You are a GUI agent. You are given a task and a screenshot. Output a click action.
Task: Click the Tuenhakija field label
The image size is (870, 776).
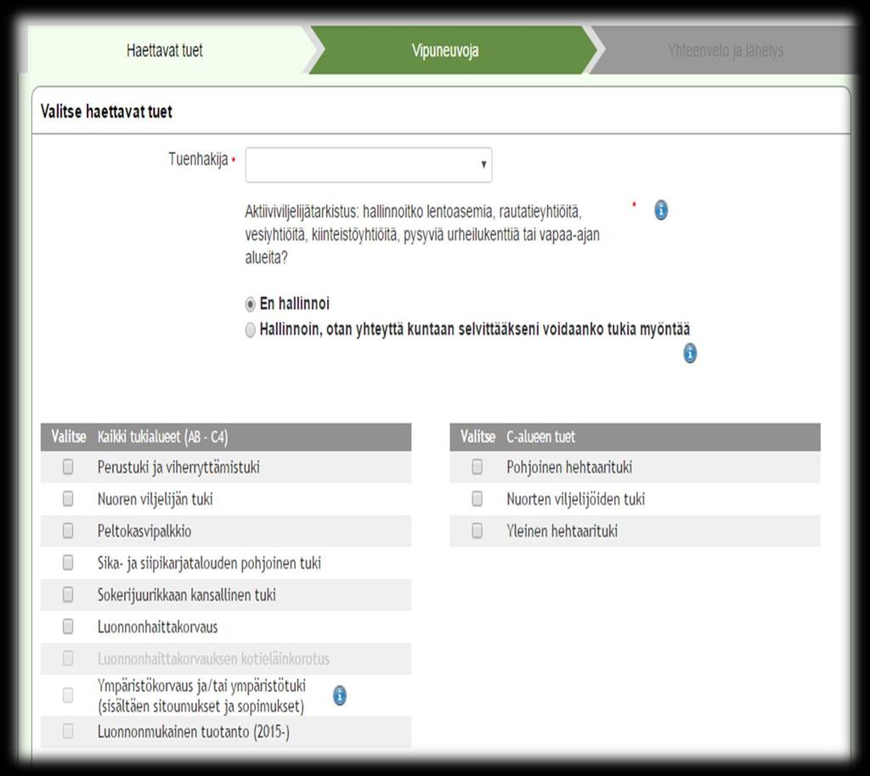pyautogui.click(x=198, y=159)
